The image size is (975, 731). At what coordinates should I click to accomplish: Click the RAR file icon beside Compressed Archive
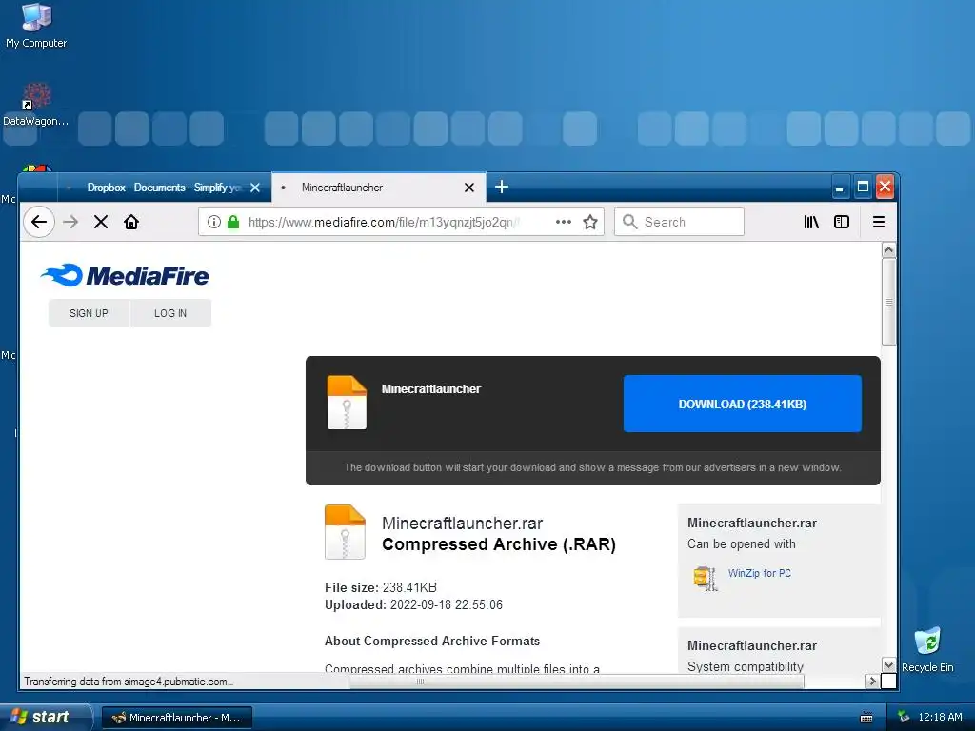[345, 532]
